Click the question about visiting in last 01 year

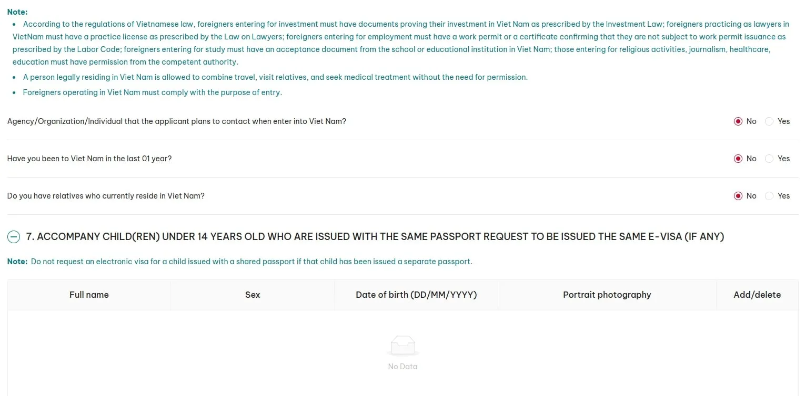click(x=89, y=159)
